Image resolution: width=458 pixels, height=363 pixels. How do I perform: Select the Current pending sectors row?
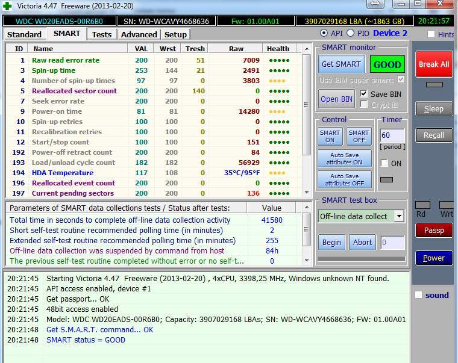tap(154, 193)
